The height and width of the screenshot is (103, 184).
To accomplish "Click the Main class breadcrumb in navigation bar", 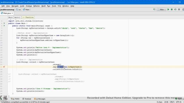I will 26,9.
